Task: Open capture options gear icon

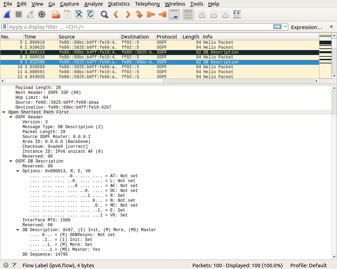Action: [x=42, y=15]
